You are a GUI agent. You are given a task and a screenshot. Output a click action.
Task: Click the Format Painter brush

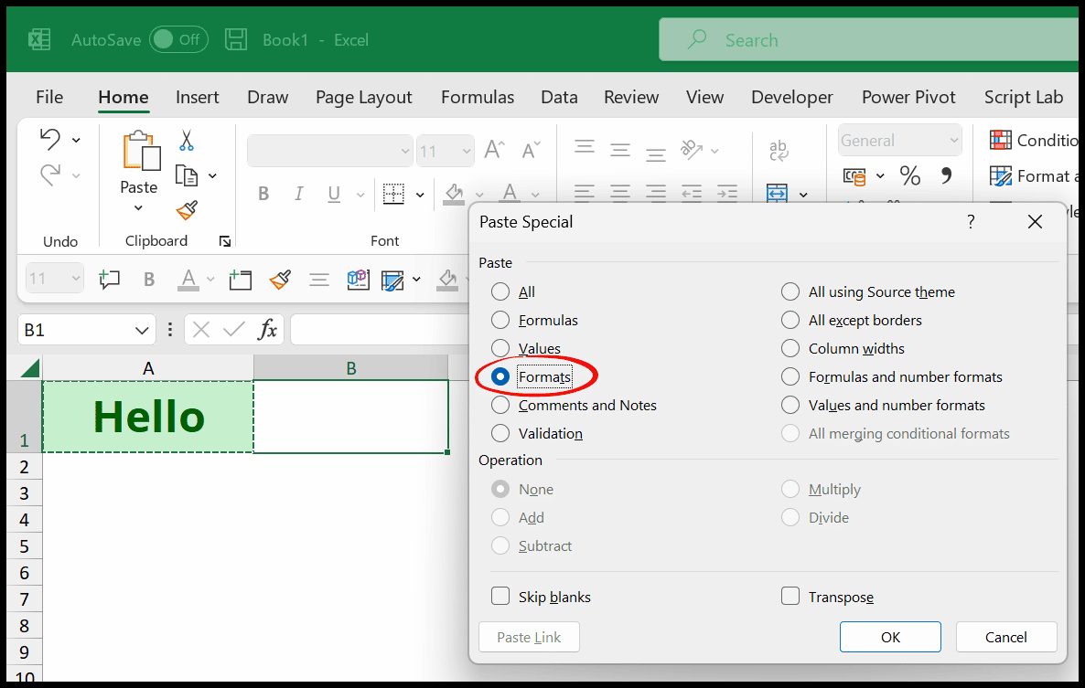coord(186,212)
